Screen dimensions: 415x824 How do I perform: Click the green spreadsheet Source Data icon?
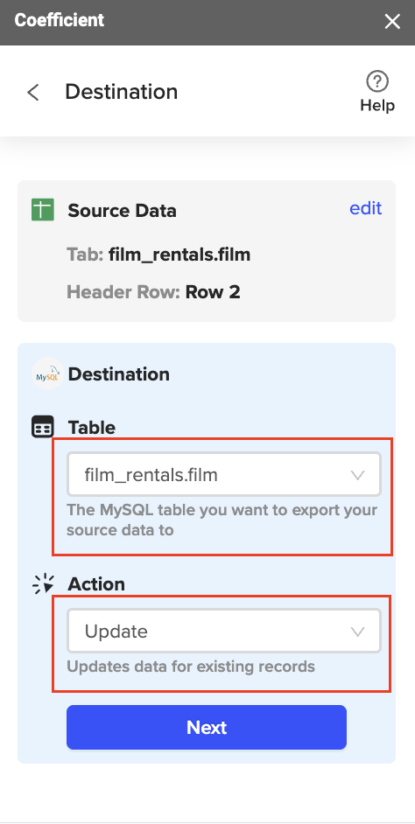click(43, 210)
